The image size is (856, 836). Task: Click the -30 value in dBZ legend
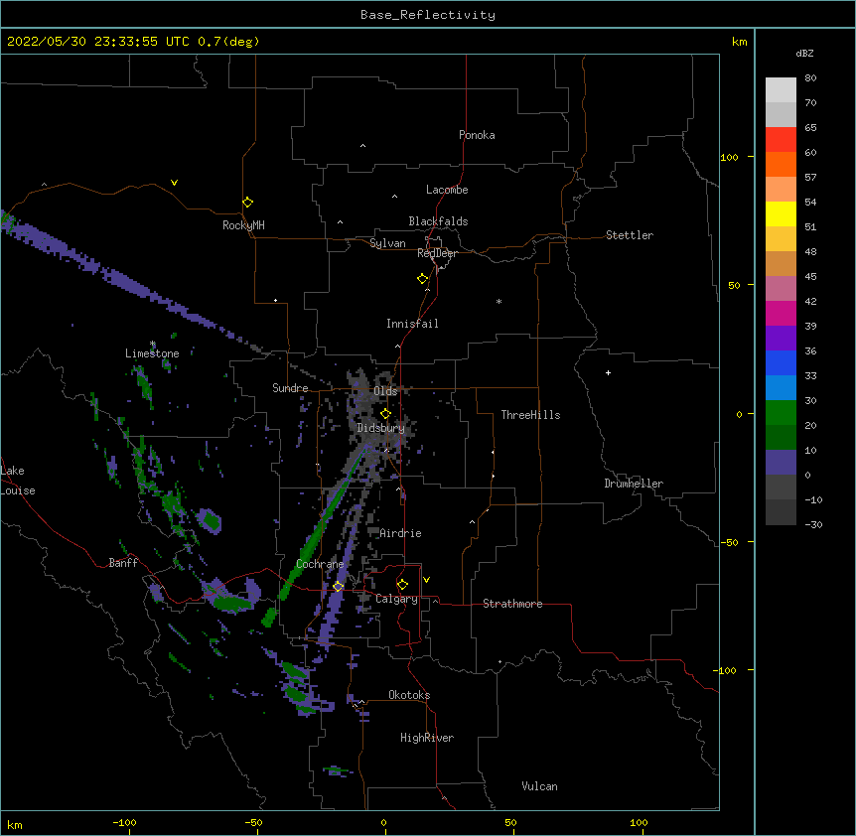point(813,525)
